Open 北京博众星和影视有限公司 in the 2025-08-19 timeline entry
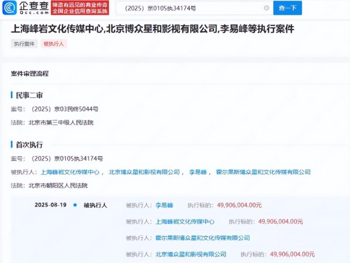 tap(191, 254)
